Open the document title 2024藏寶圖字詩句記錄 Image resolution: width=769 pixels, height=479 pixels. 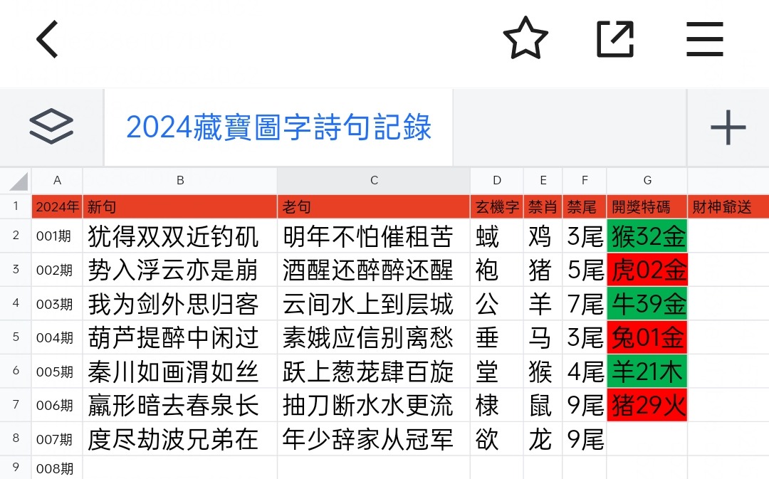pos(280,127)
